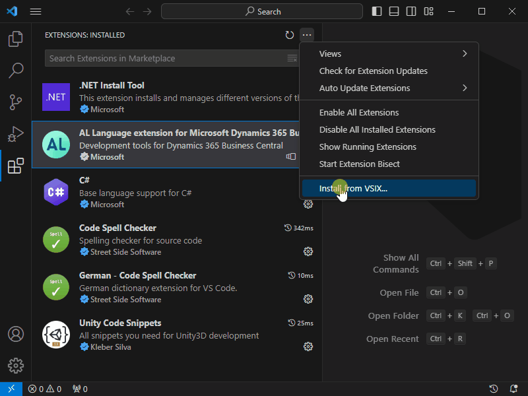Customize layout from the title bar
The height and width of the screenshot is (396, 528).
pos(428,11)
